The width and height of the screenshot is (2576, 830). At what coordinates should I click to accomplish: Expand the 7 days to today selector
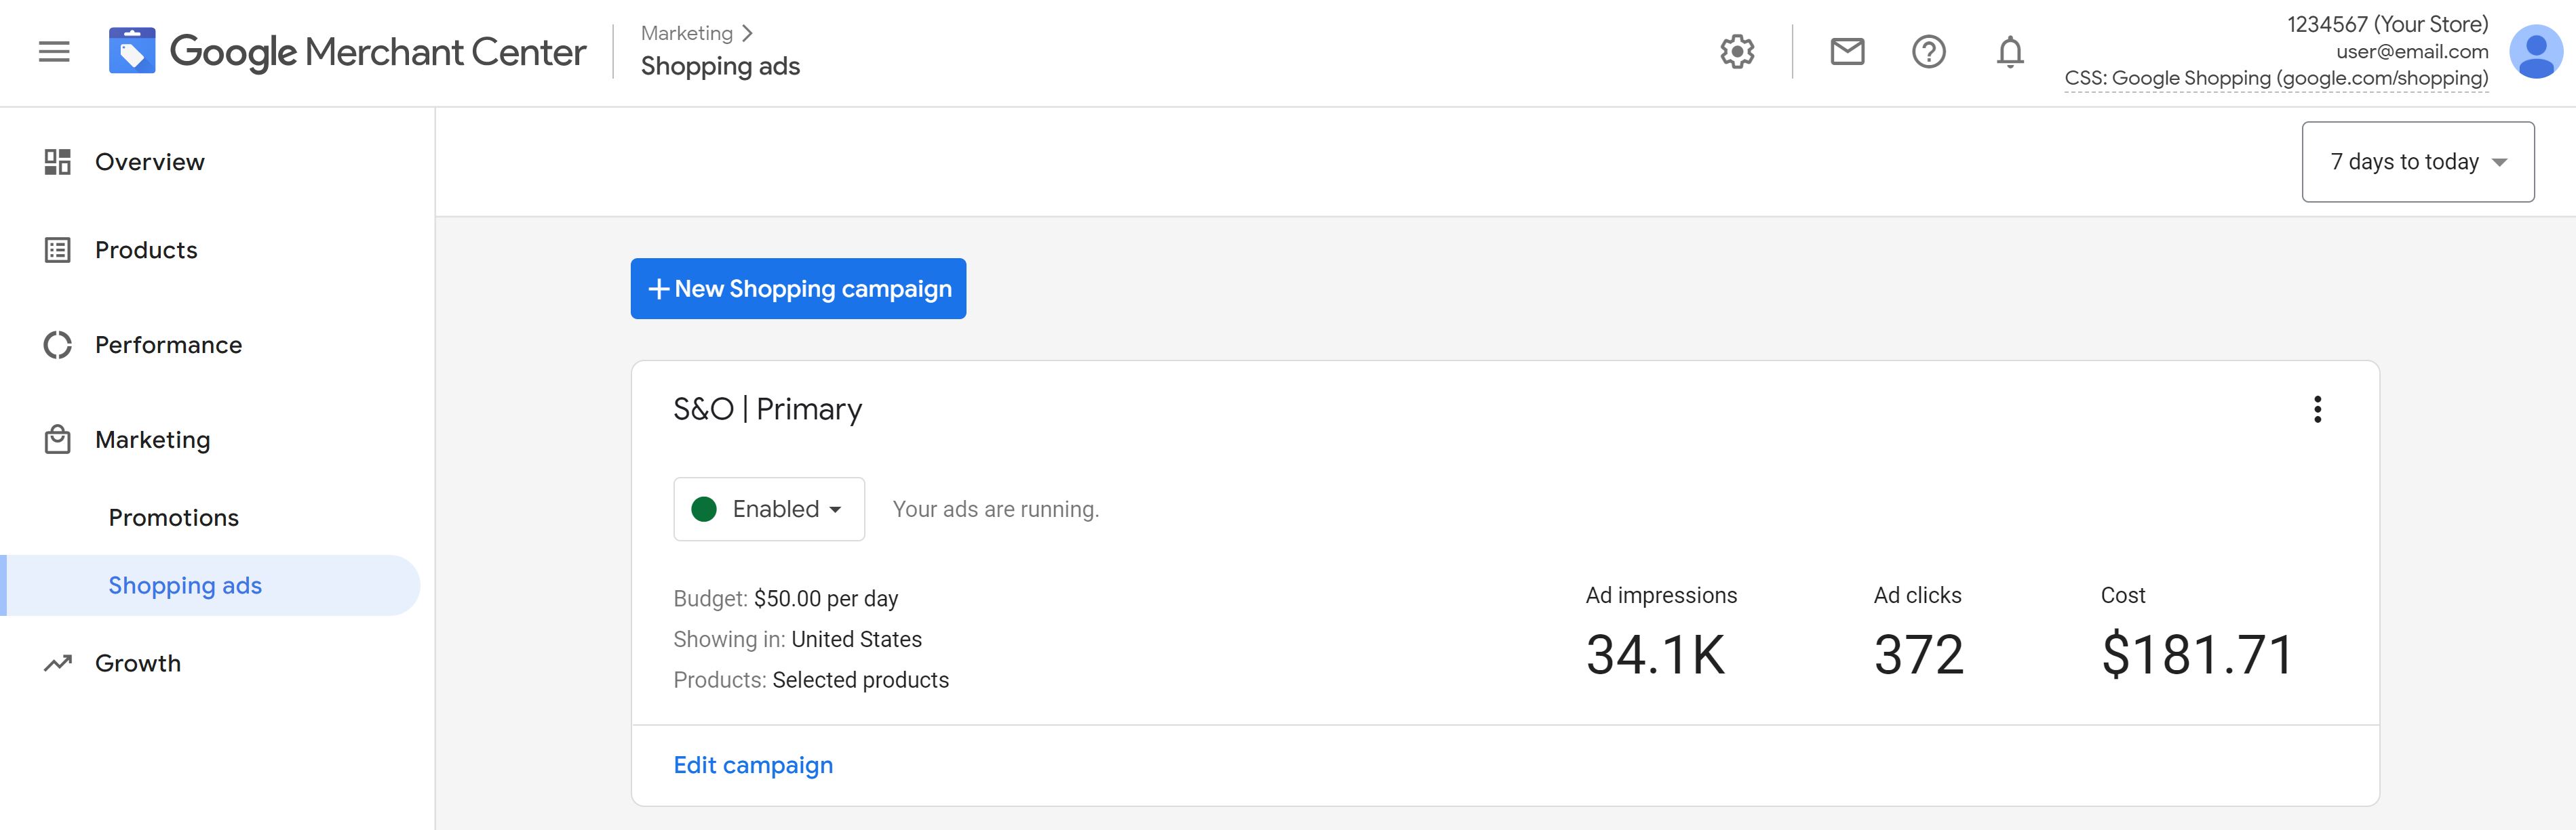[2417, 162]
